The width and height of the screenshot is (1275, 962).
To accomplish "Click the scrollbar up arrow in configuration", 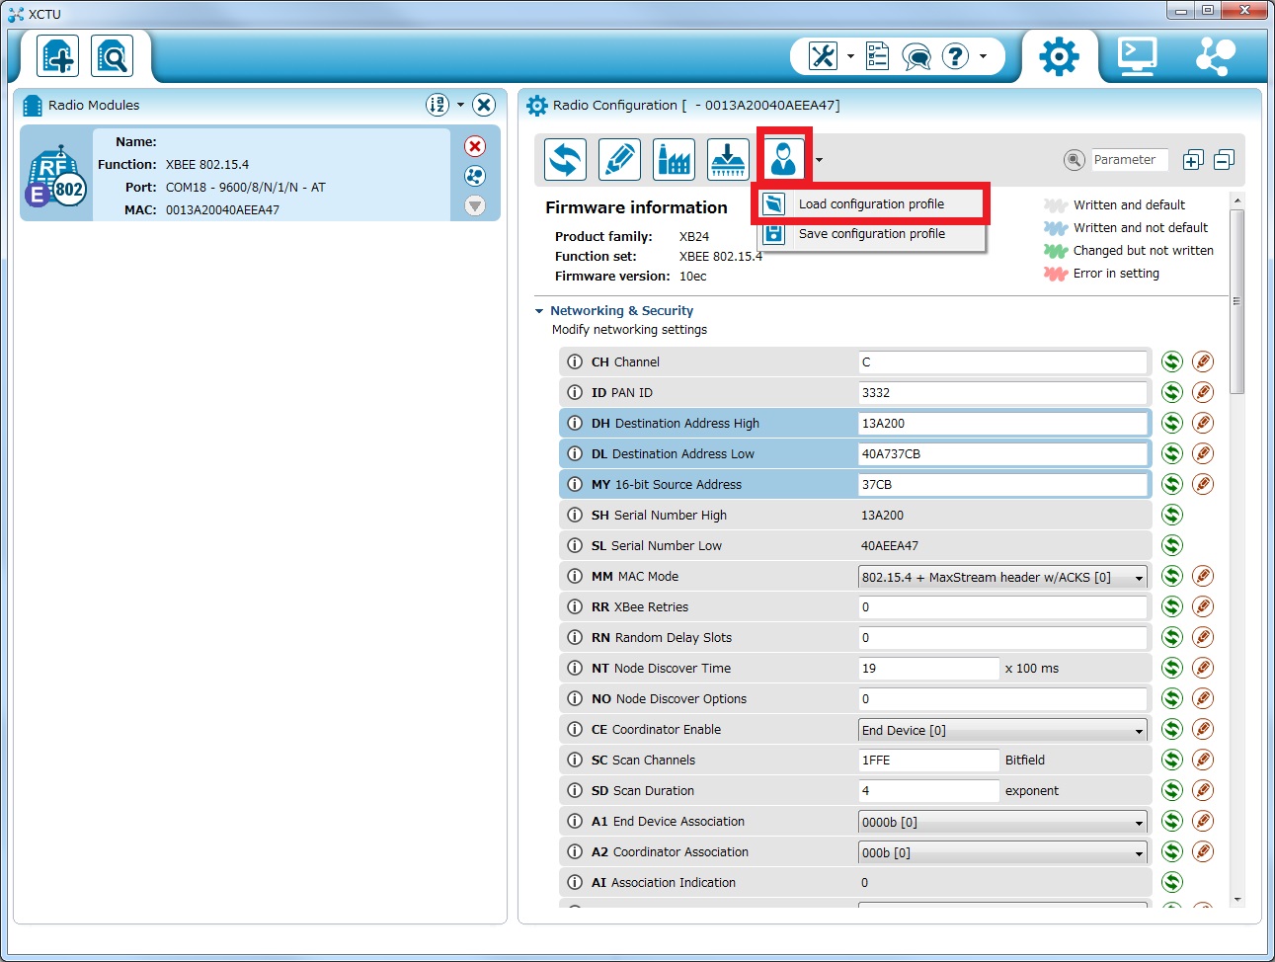I will click(x=1237, y=200).
